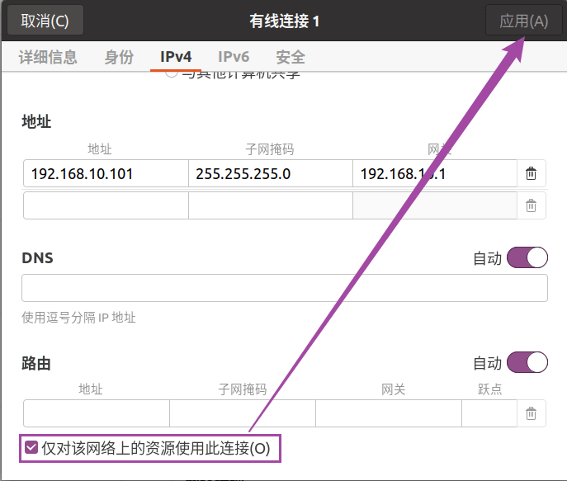
Task: Click the address field containing 192.168.10.101
Action: pos(106,174)
